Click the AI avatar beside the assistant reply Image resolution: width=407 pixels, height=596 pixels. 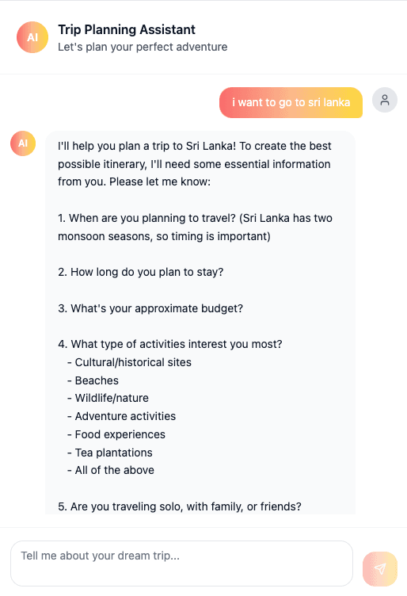pyautogui.click(x=23, y=143)
